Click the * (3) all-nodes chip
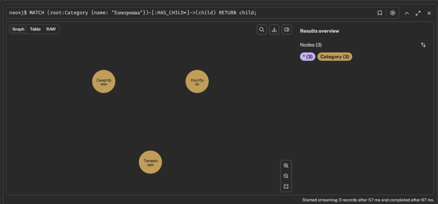 click(x=307, y=57)
